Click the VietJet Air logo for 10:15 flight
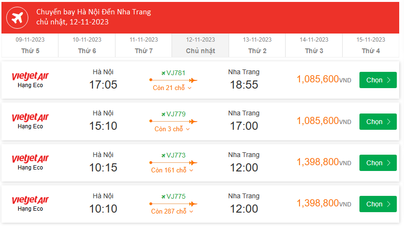404x227 pixels. click(x=30, y=159)
